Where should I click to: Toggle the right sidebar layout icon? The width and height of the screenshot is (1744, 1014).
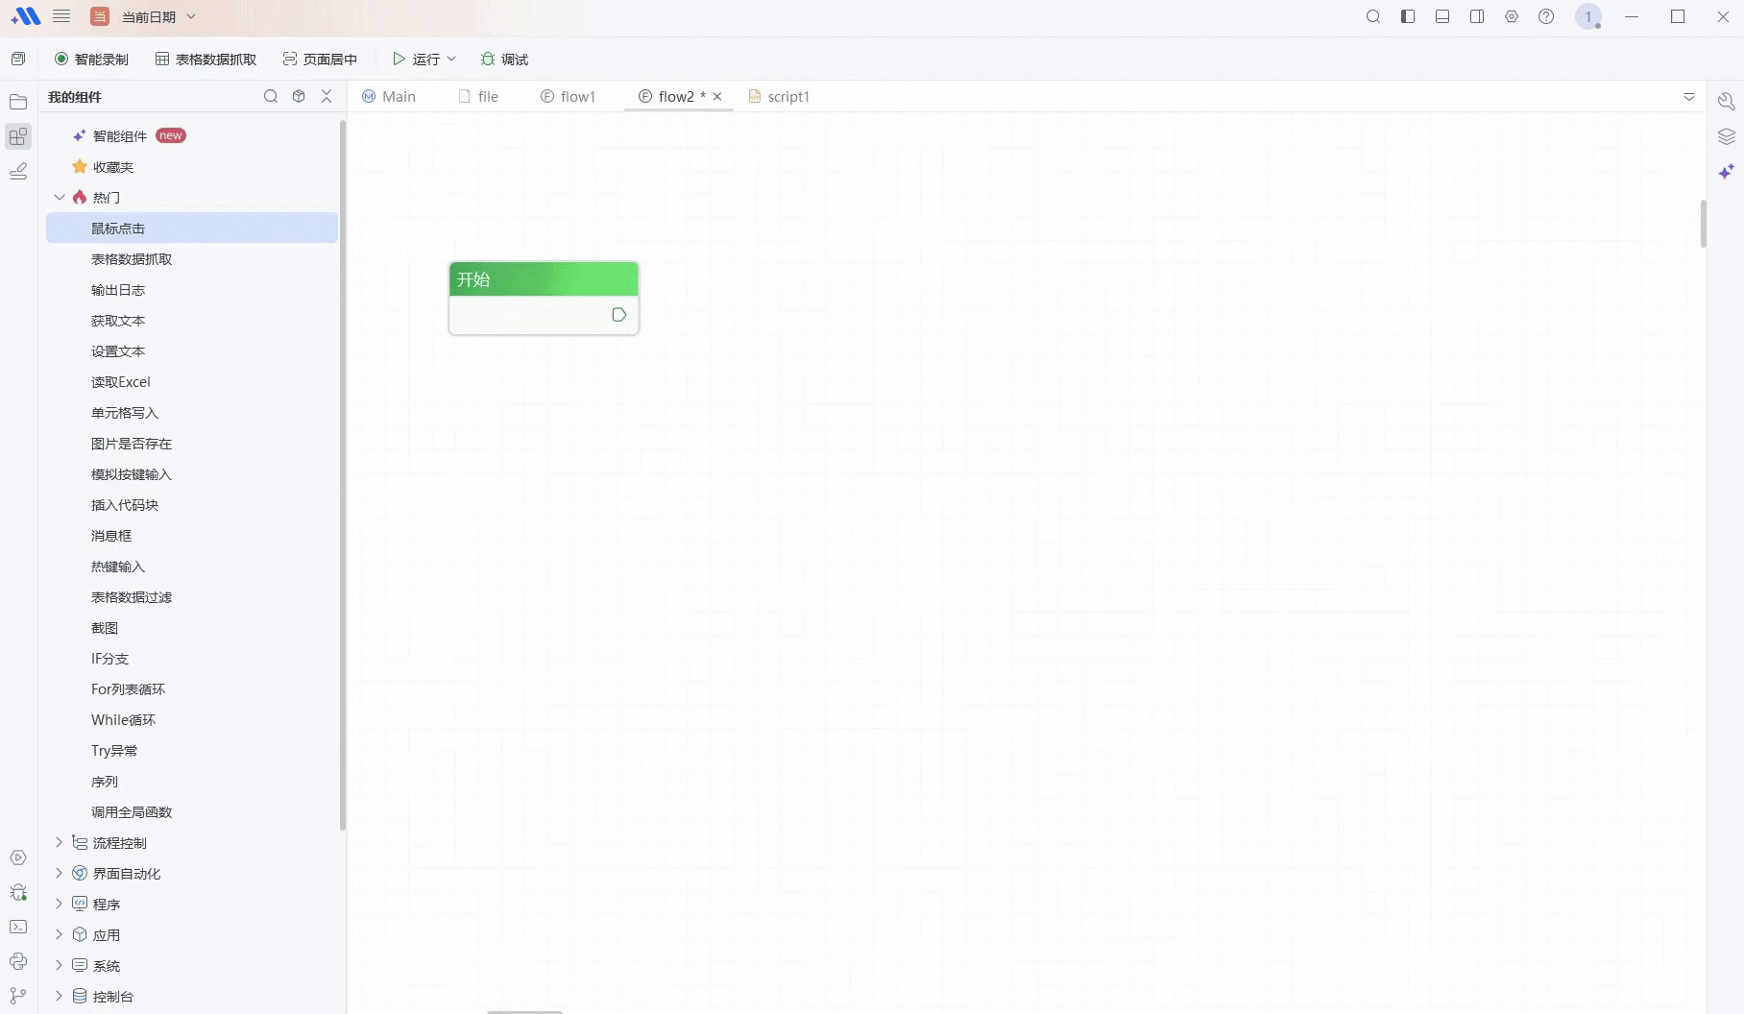click(x=1477, y=16)
